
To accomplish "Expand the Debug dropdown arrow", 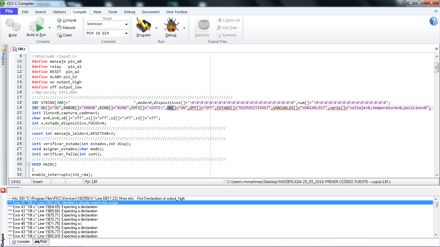I will pyautogui.click(x=184, y=28).
